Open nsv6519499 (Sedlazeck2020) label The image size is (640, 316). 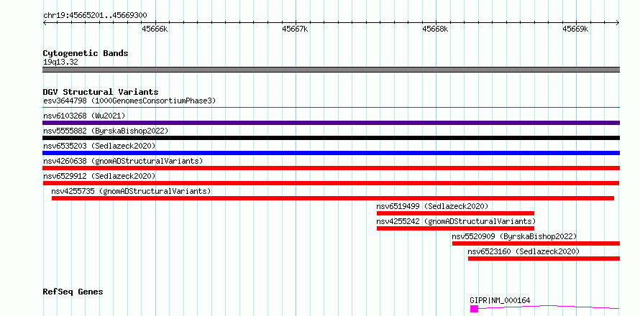coord(432,206)
